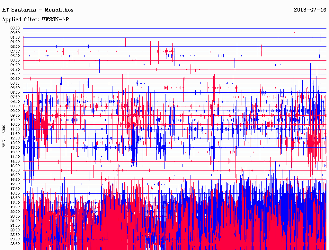The width and height of the screenshot is (329, 250).
Task: Select the 10:30 time label
Action: pos(15,125)
